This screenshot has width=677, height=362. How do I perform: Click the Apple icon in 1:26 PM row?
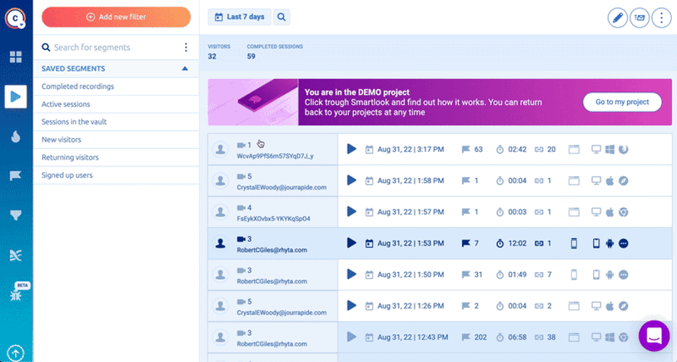[x=610, y=306]
